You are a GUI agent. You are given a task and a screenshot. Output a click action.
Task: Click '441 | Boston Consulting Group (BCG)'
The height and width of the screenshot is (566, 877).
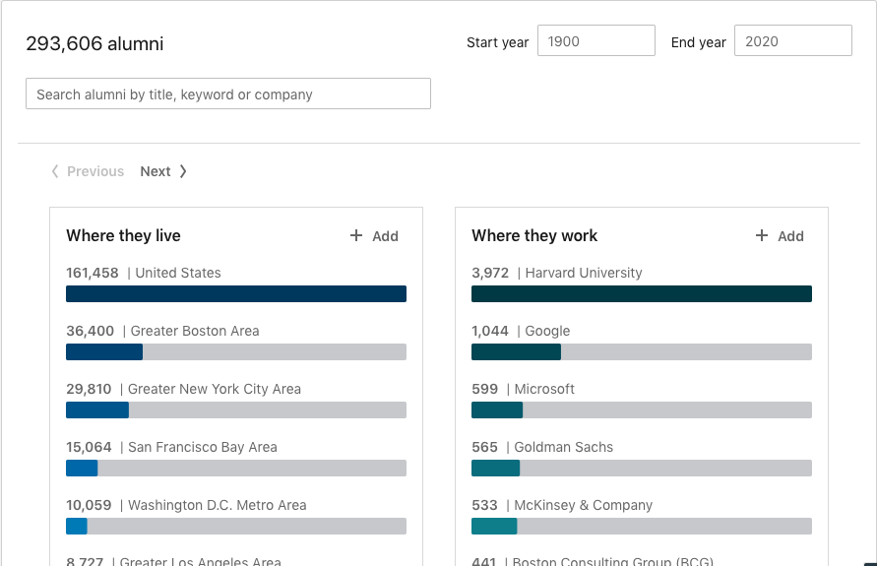tap(593, 561)
